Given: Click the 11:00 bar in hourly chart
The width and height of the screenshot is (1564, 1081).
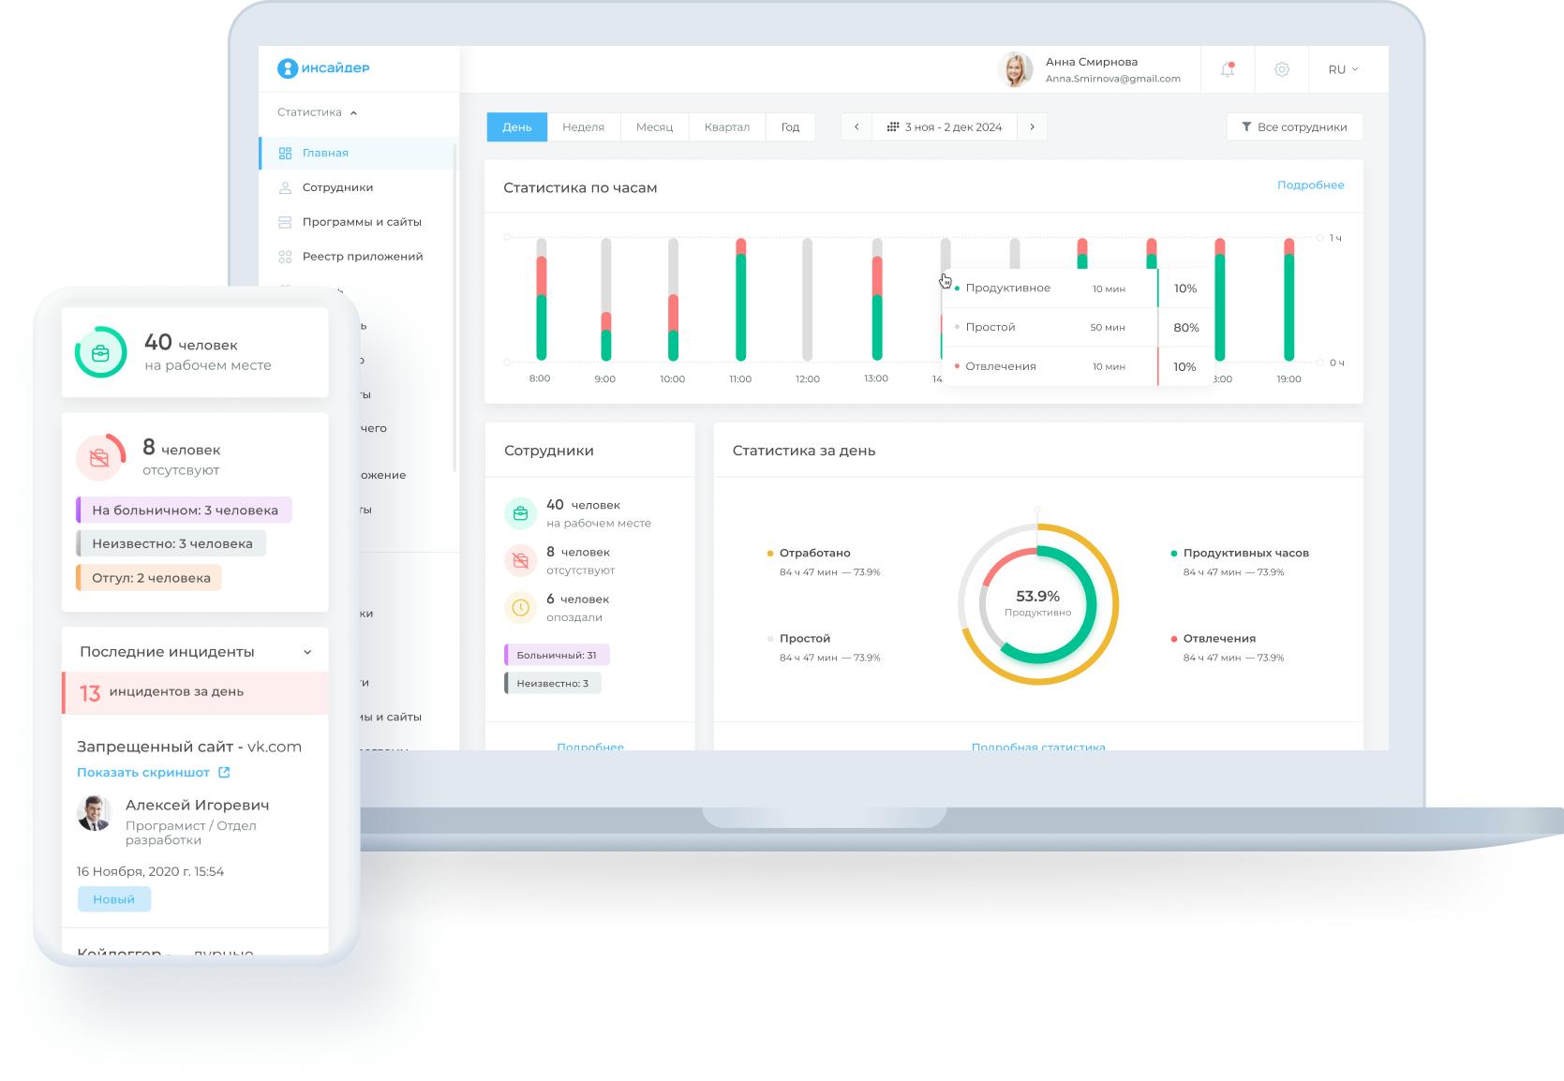Looking at the screenshot, I should coord(740,300).
